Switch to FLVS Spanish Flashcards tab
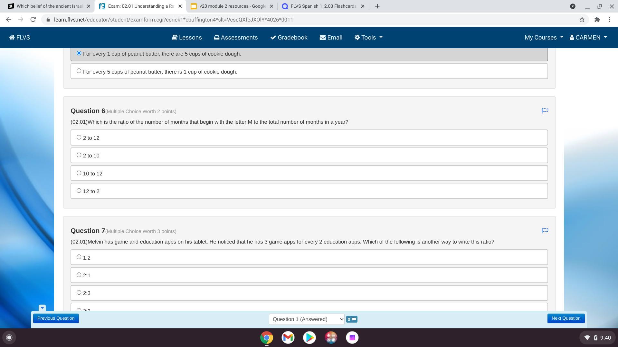 pos(323,6)
